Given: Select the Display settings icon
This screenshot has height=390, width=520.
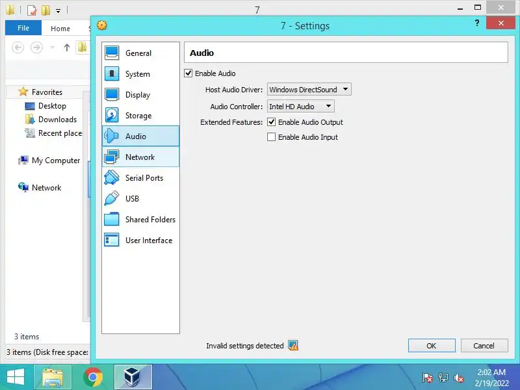Looking at the screenshot, I should coord(112,94).
